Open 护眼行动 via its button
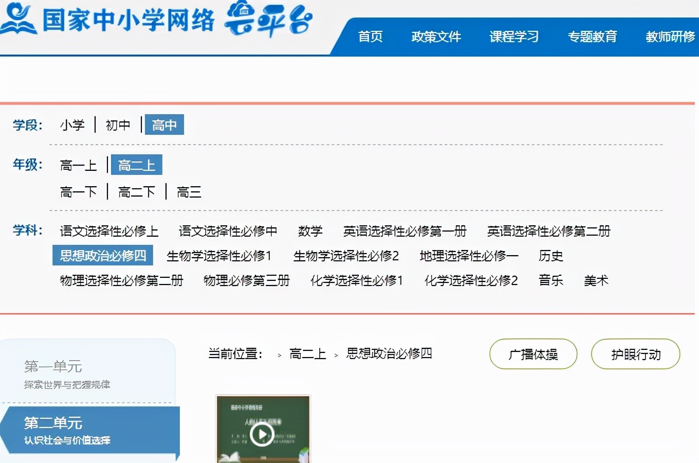699x463 pixels. point(635,354)
